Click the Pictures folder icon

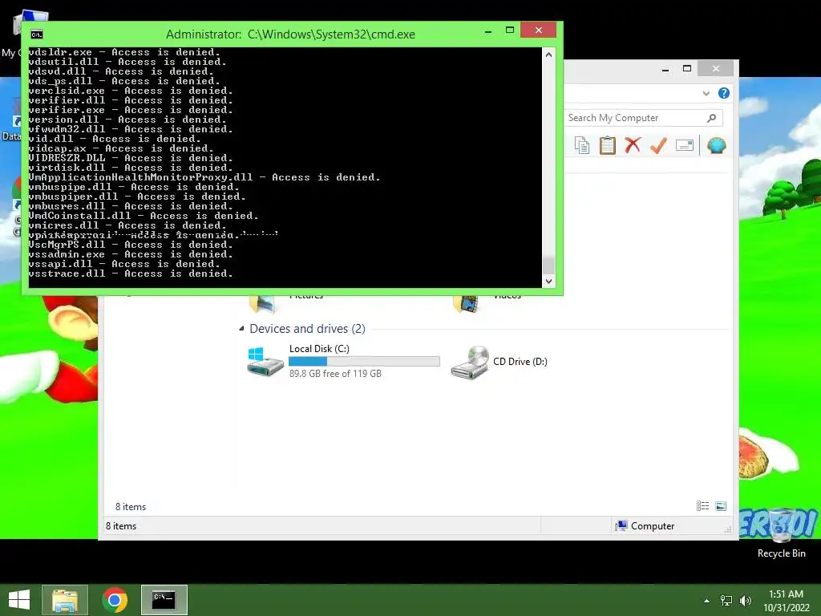[262, 304]
